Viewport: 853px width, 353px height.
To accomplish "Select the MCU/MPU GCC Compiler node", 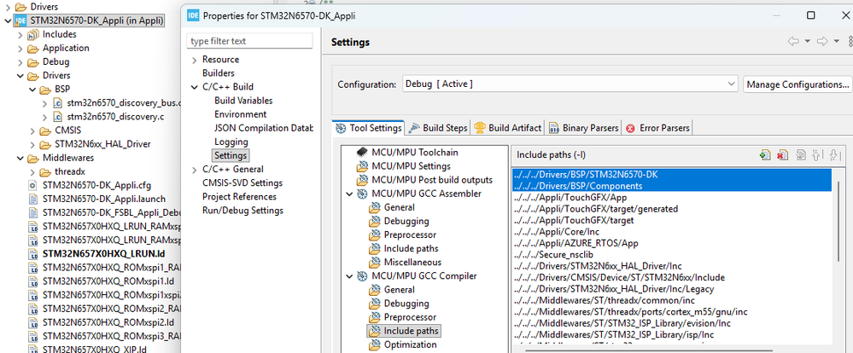I will (417, 276).
